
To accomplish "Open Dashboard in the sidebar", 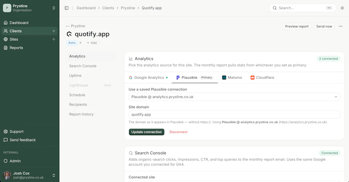I will click(29, 22).
